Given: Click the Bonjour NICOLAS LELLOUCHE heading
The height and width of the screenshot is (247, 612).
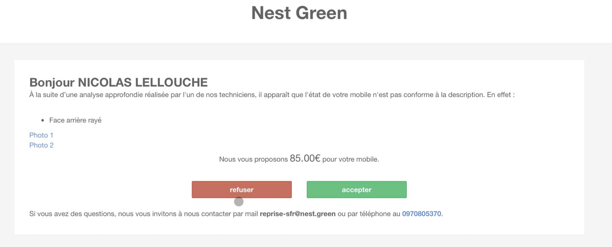Looking at the screenshot, I should pos(118,82).
